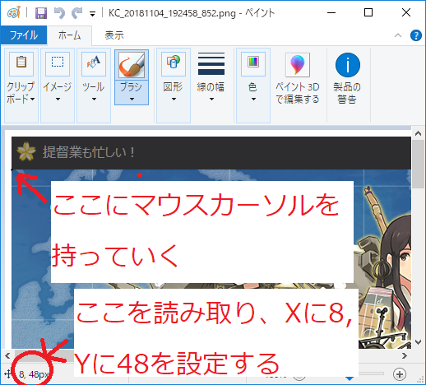Click the horizontal scrollbar left arrow

[7, 355]
